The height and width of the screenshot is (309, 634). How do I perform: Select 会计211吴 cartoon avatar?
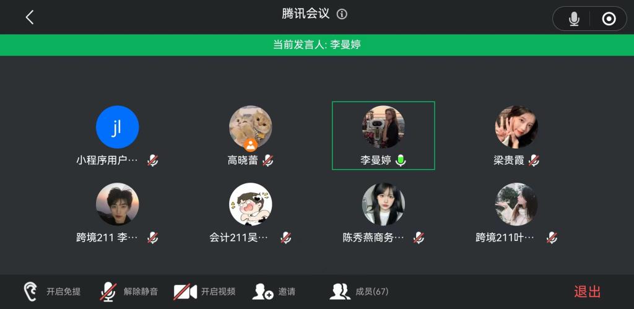click(x=251, y=204)
